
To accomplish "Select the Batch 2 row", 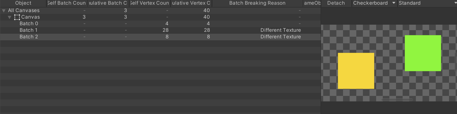I will pos(160,37).
